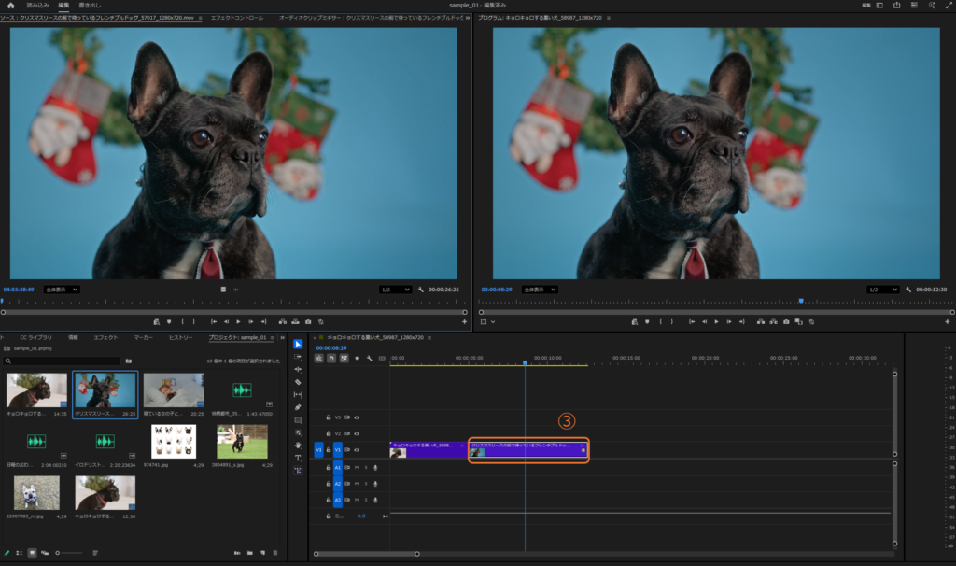This screenshot has width=956, height=566.
Task: Select the Ripple Edit tool
Action: (298, 369)
